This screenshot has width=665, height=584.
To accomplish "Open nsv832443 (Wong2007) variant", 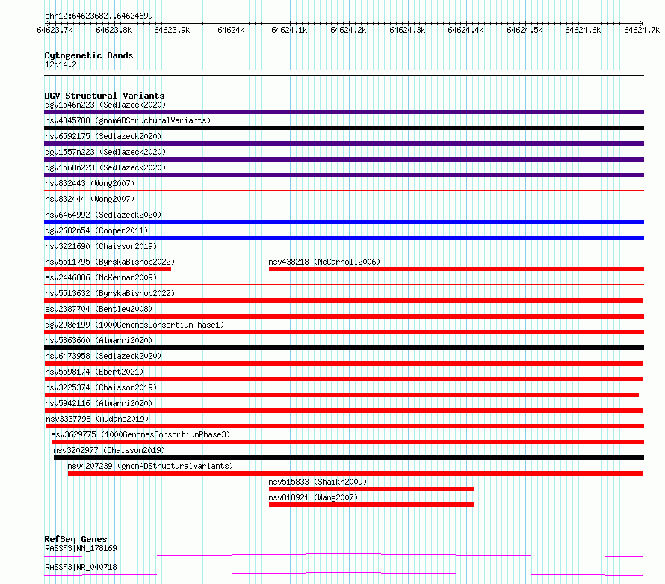I will tap(90, 183).
